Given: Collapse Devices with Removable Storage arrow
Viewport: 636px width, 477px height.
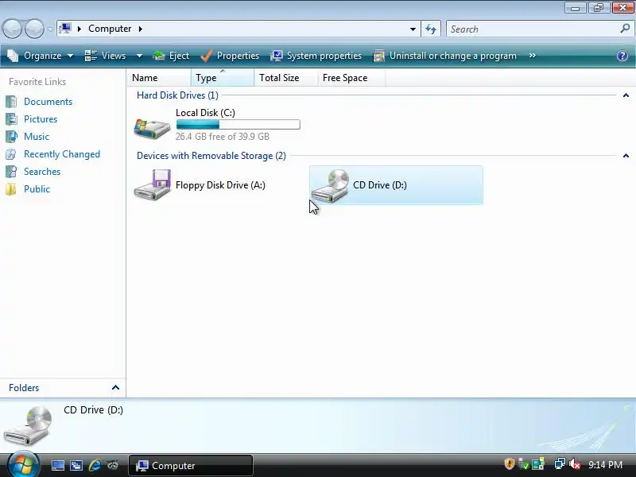Looking at the screenshot, I should coord(626,156).
